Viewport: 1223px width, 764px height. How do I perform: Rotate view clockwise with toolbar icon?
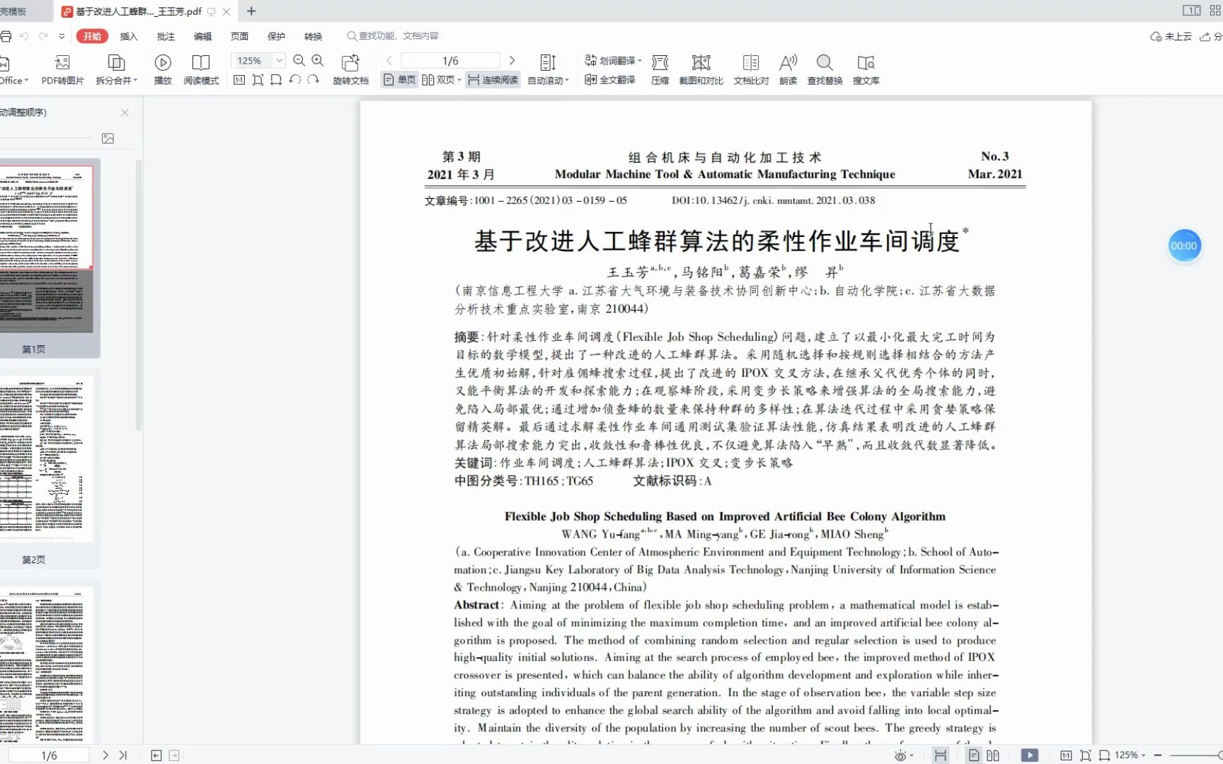[313, 80]
